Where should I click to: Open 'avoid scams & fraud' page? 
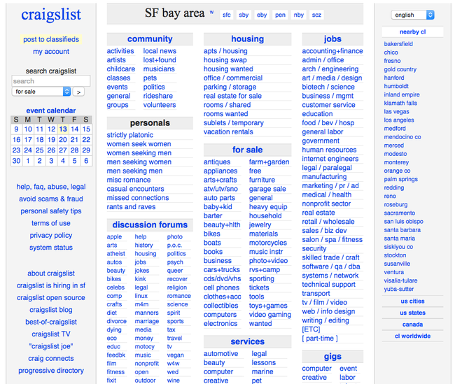(50, 199)
